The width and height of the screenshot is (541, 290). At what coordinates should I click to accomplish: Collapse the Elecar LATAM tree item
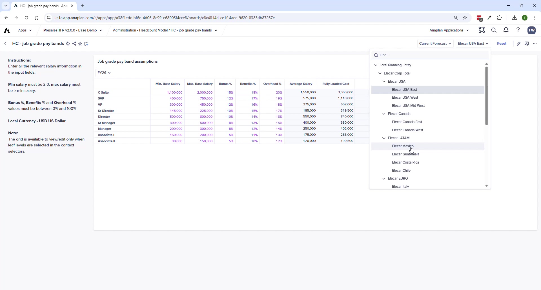(x=384, y=138)
